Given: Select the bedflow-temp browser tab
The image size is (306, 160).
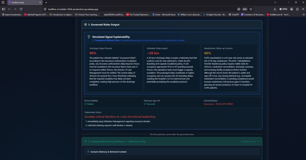Looking at the screenshot, I should pyautogui.click(x=25, y=3).
